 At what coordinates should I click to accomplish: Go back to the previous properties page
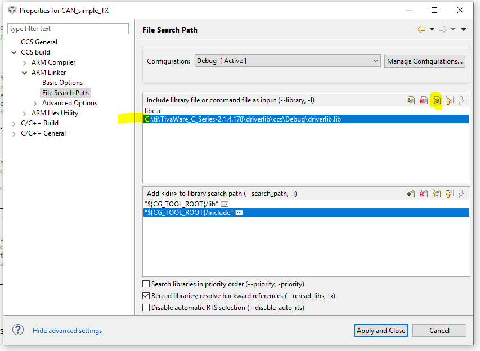(421, 29)
